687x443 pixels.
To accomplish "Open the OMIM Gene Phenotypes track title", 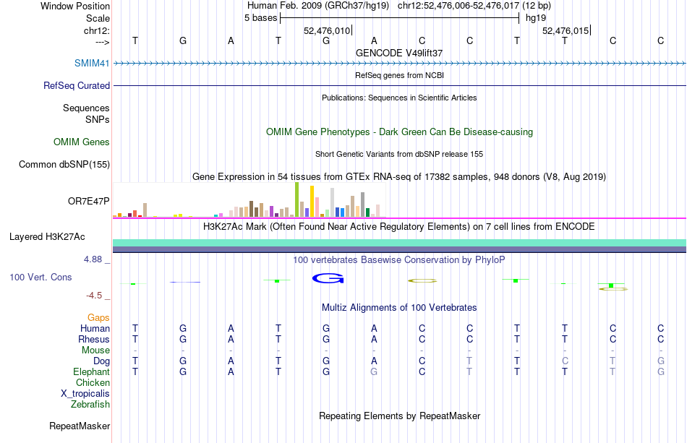I will click(x=399, y=132).
